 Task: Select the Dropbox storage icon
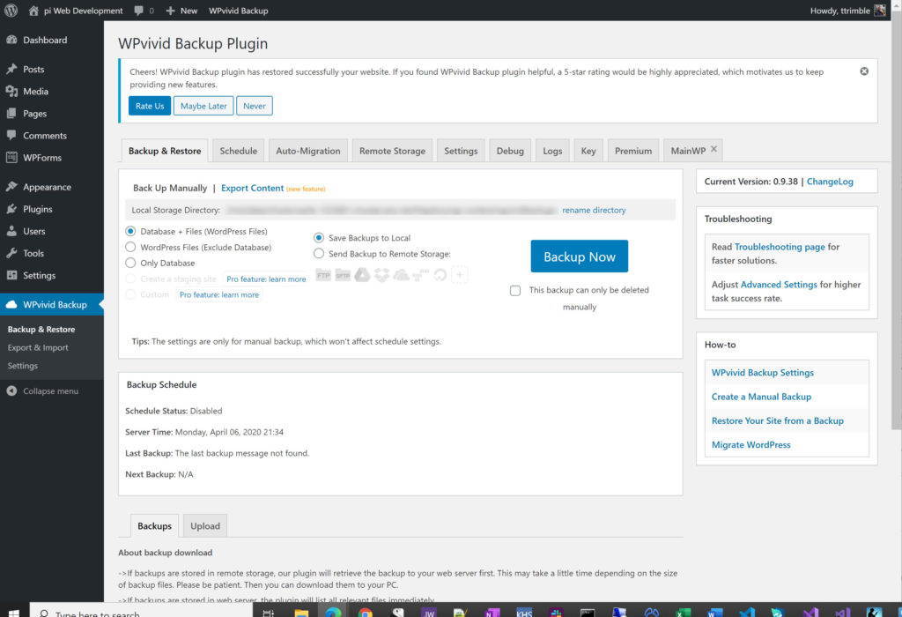382,275
